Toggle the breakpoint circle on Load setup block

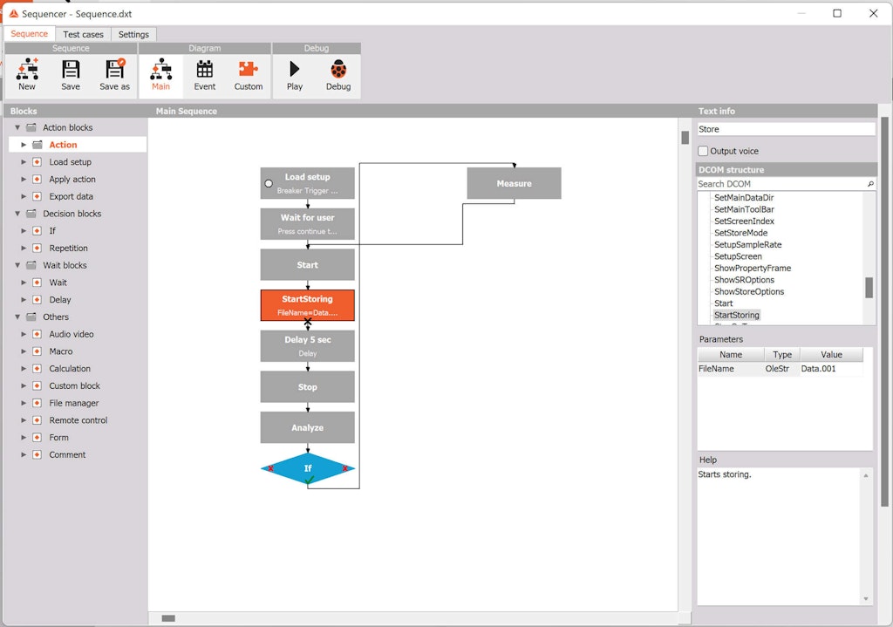click(269, 183)
